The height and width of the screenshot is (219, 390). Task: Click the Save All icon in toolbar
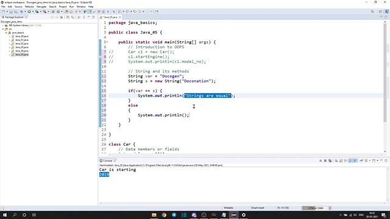click(x=16, y=12)
